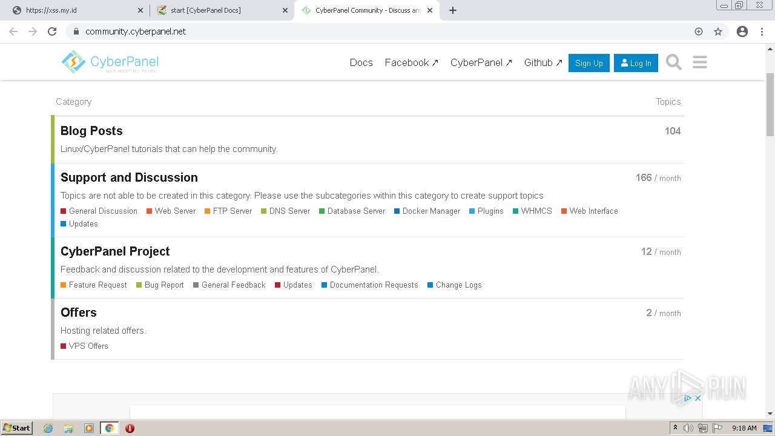The width and height of the screenshot is (775, 436).
Task: Open the Blog Posts category
Action: tap(91, 131)
